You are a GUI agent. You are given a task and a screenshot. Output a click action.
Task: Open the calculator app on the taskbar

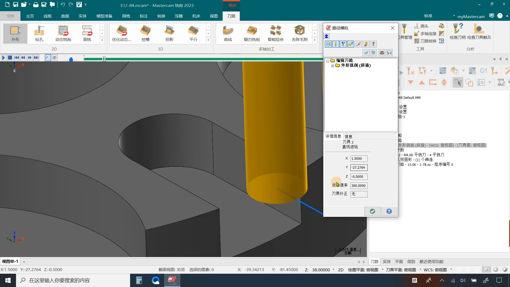pos(139,280)
